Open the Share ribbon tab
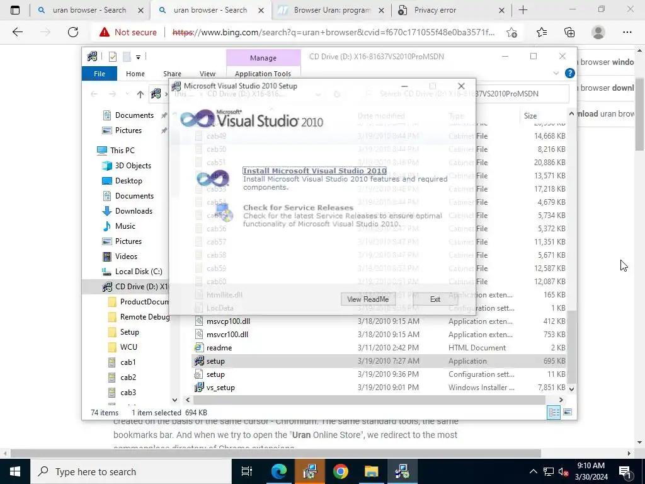Viewport: 645px width, 484px height. pos(172,74)
